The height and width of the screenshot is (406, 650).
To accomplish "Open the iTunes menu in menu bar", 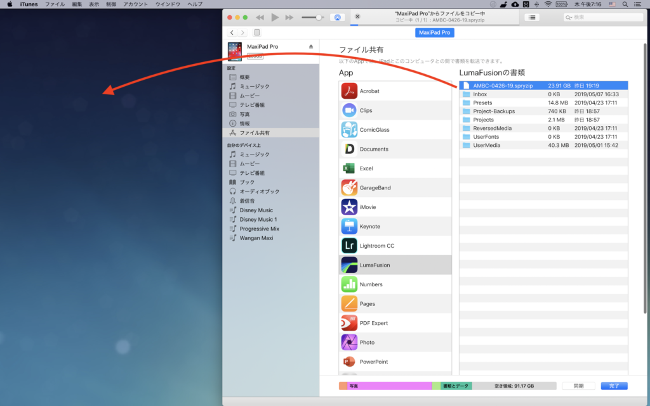I will 29,4.
